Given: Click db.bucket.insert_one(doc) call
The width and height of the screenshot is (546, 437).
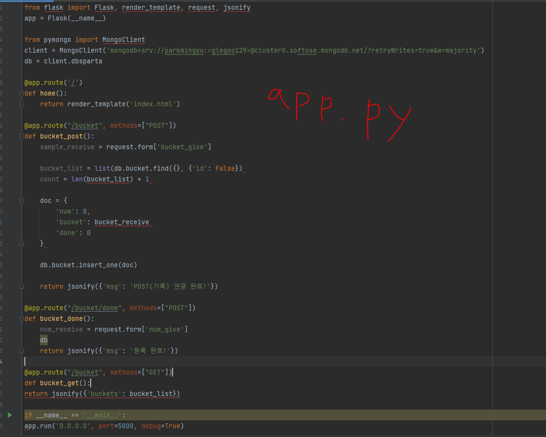Looking at the screenshot, I should click(88, 265).
